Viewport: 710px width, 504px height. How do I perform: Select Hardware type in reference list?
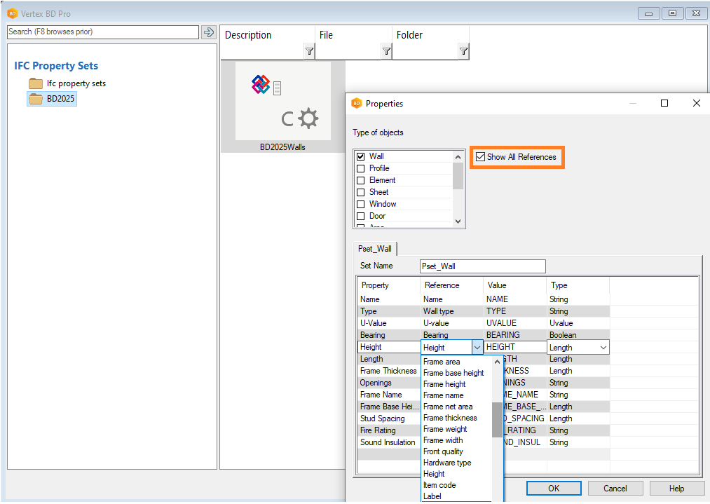[x=447, y=463]
